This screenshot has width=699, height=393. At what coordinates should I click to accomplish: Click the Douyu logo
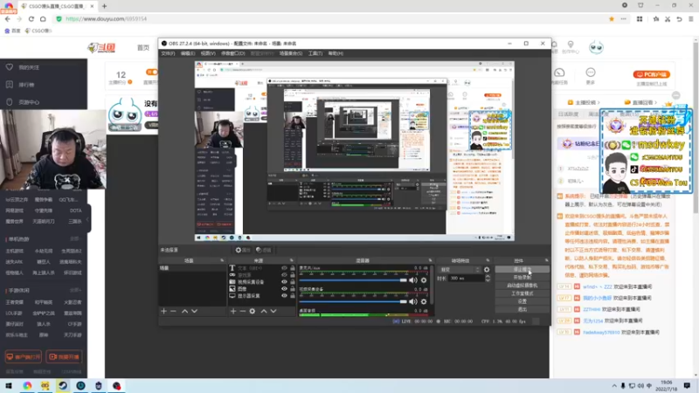[102, 48]
